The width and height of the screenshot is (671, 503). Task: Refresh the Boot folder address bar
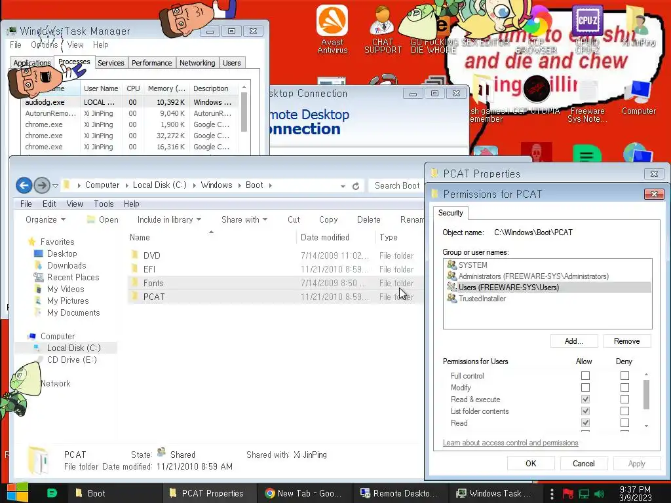coord(356,185)
